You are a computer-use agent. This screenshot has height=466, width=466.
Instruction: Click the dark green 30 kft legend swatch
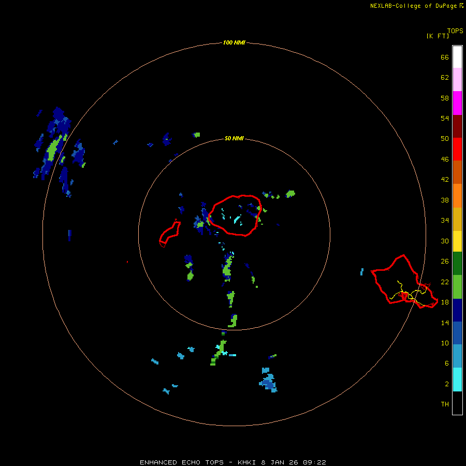pos(457,264)
